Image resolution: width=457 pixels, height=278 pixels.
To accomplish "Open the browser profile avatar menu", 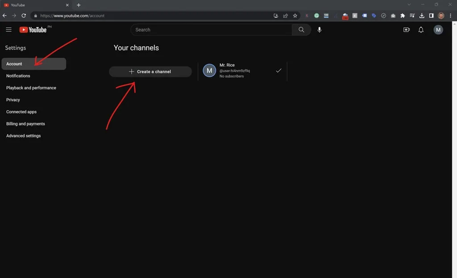I will pyautogui.click(x=440, y=15).
